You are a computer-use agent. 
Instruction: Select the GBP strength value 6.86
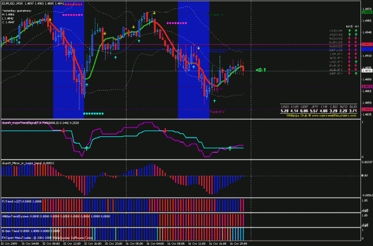304,111
